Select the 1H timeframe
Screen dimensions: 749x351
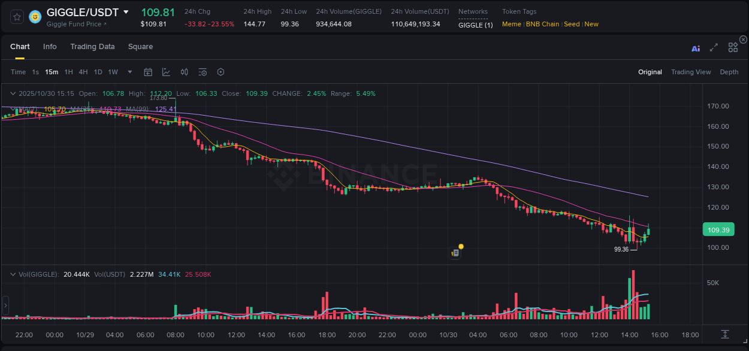(x=68, y=71)
